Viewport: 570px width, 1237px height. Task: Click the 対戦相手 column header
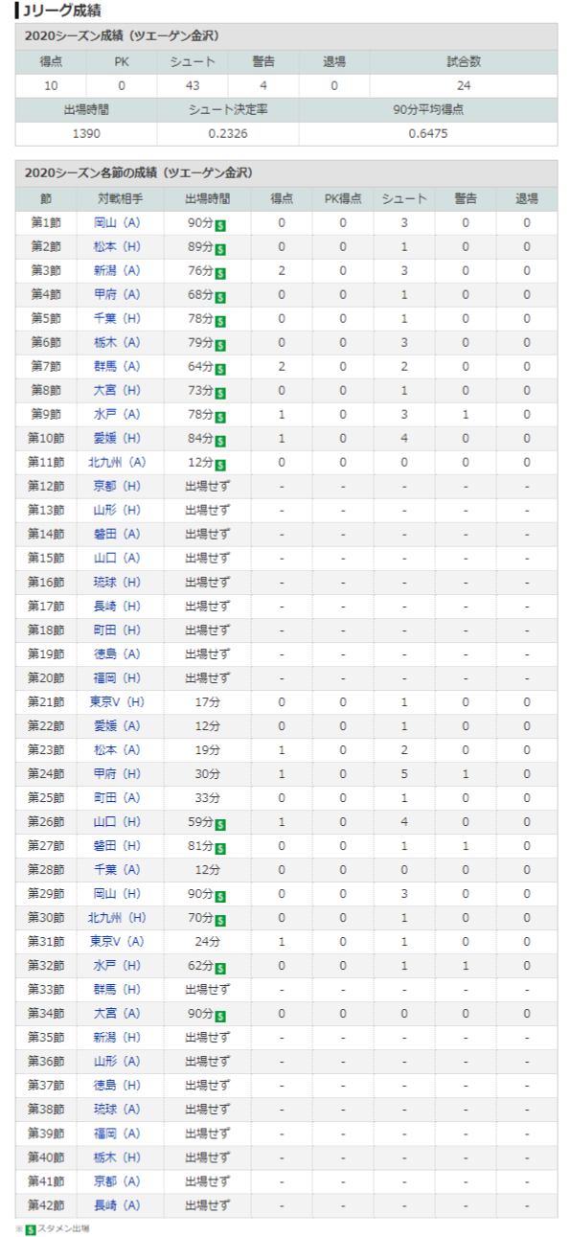(x=118, y=198)
